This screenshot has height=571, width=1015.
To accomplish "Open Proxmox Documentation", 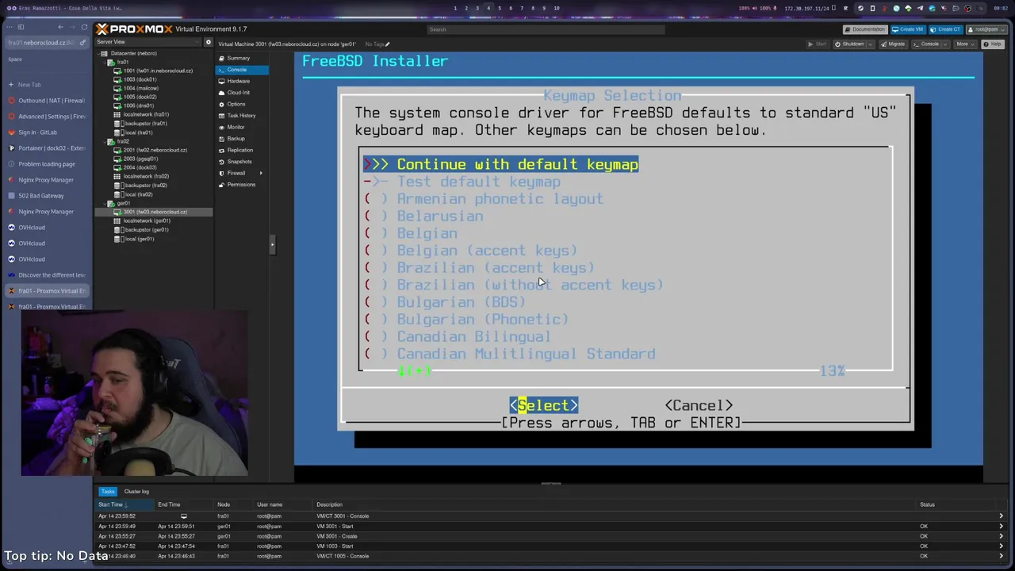I will 864,29.
